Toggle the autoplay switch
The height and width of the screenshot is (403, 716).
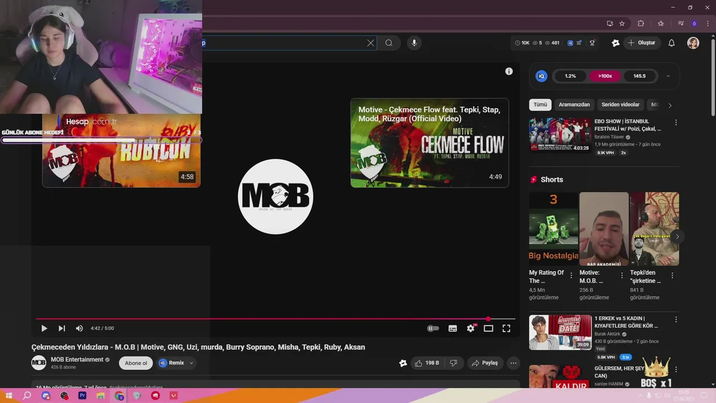[x=433, y=329]
